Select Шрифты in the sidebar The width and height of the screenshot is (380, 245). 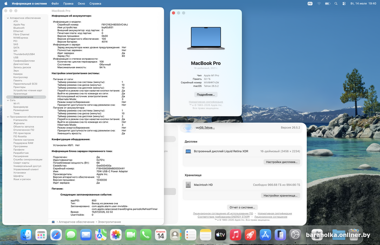tap(19, 176)
